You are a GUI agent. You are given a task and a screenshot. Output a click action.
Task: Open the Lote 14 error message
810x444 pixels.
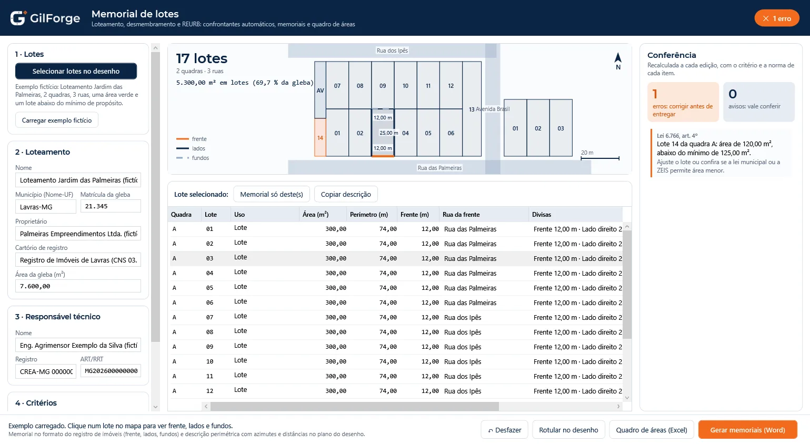click(721, 153)
